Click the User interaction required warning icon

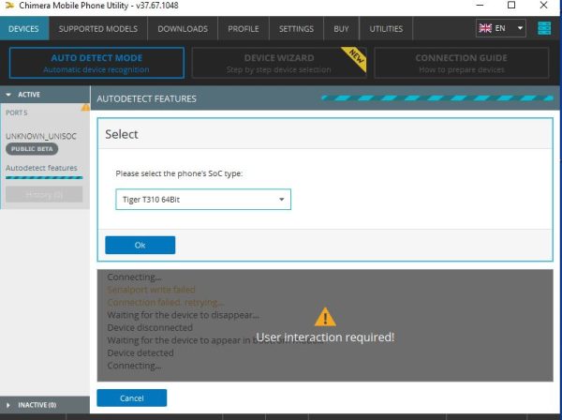point(325,317)
